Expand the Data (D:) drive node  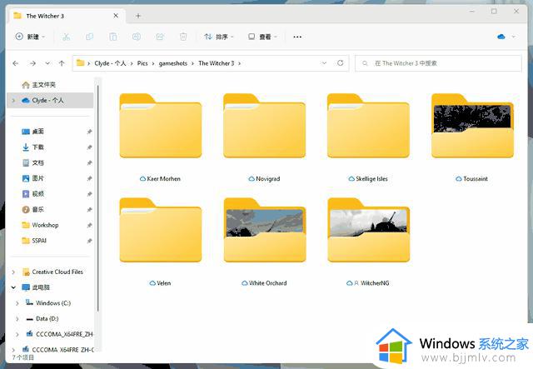point(17,319)
